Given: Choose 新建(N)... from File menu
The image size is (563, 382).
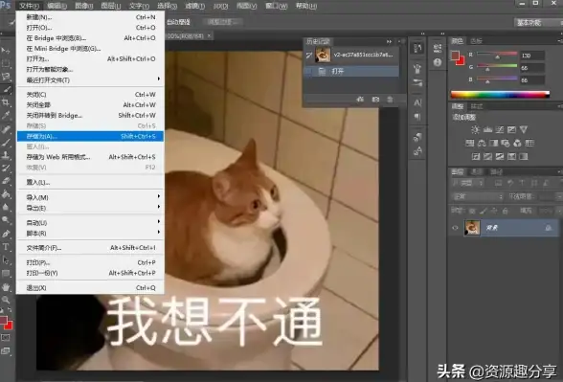Looking at the screenshot, I should click(90, 17).
